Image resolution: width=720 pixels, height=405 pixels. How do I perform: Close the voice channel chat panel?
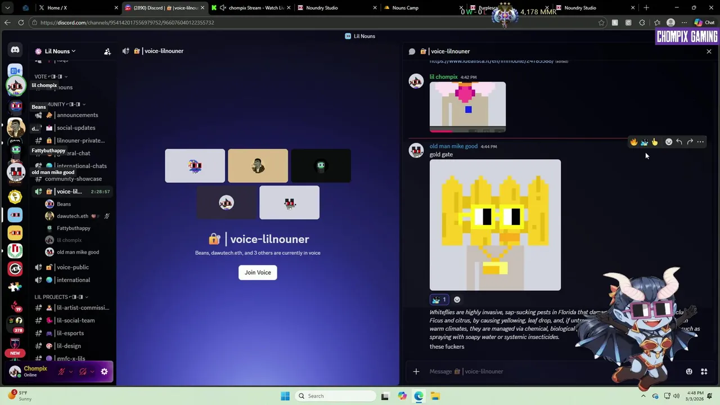coord(709,51)
